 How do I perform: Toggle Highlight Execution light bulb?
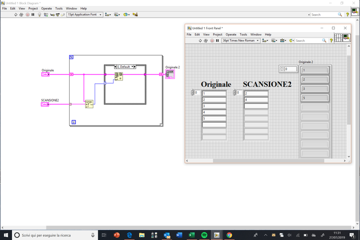pyautogui.click(x=39, y=15)
